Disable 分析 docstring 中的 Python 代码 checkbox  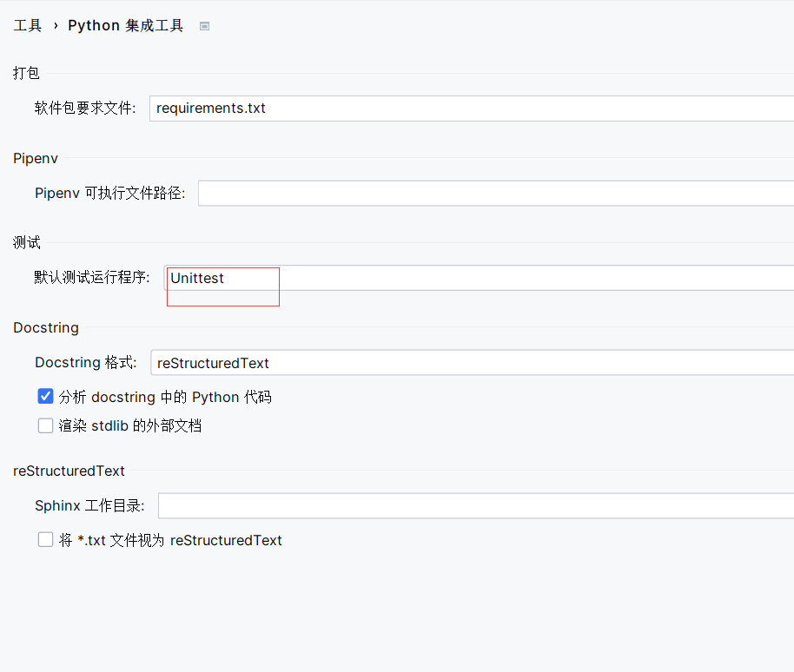pos(46,397)
